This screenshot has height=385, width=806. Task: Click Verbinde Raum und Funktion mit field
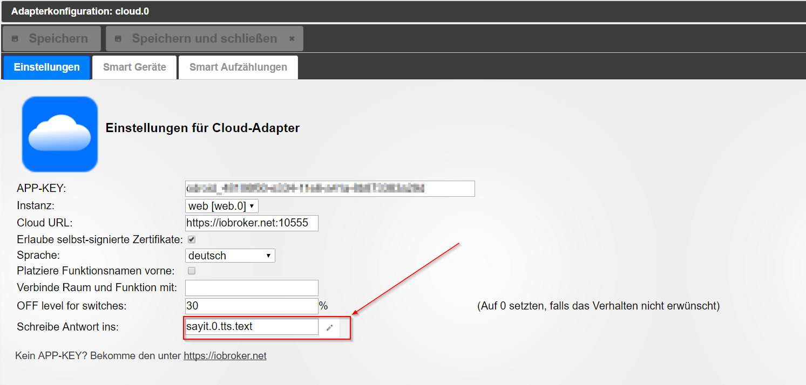click(252, 288)
